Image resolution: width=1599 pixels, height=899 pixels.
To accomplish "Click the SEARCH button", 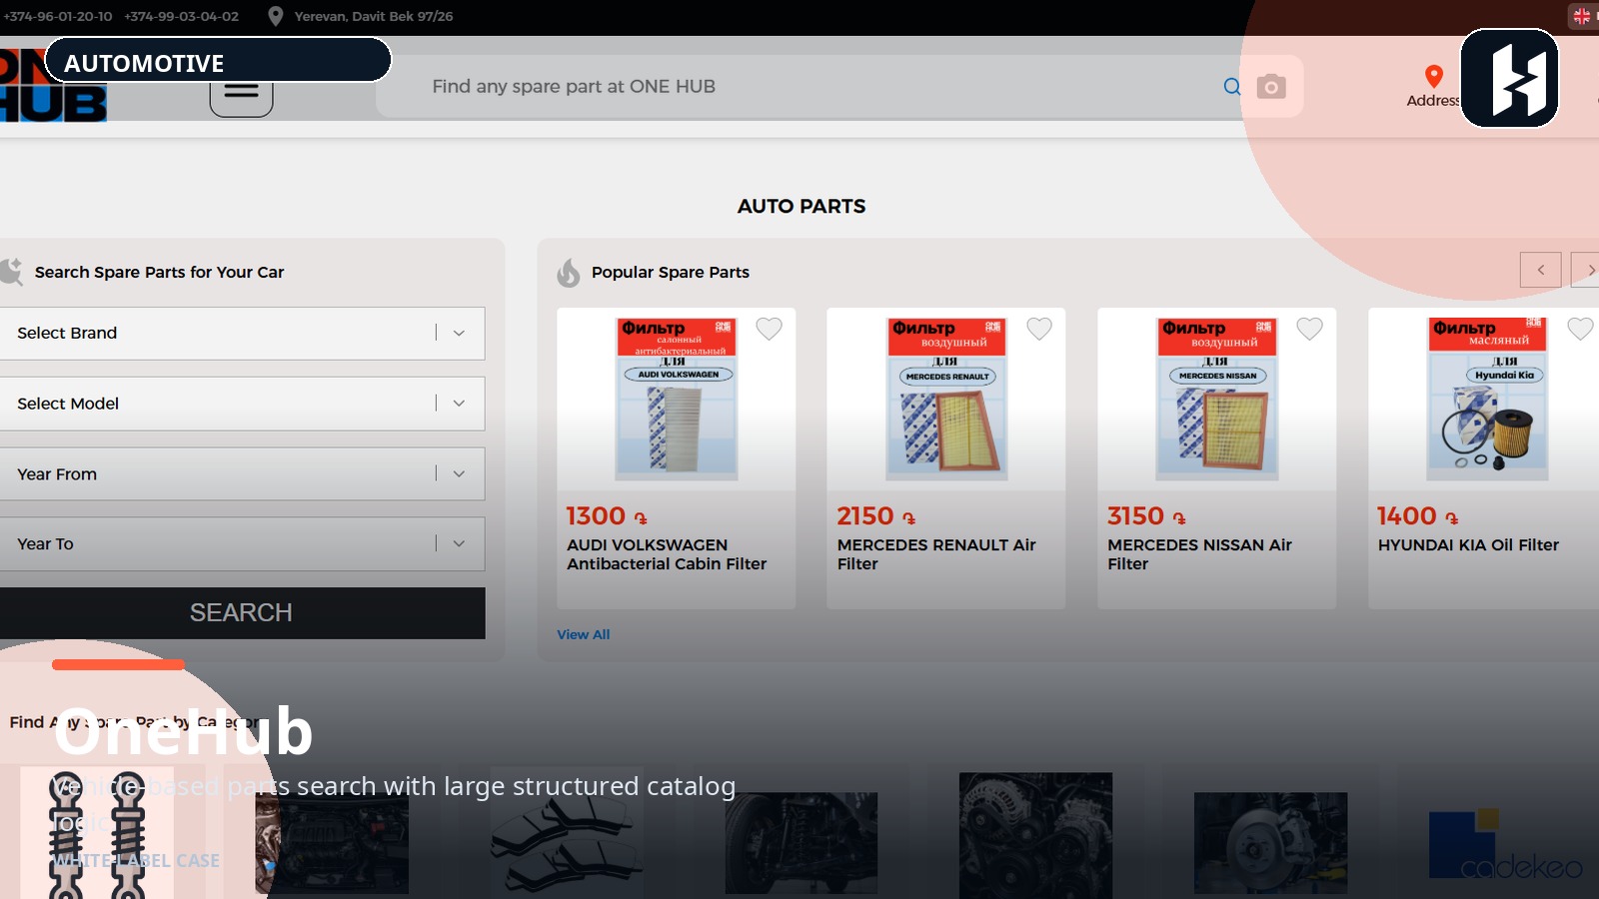I will pos(242,613).
